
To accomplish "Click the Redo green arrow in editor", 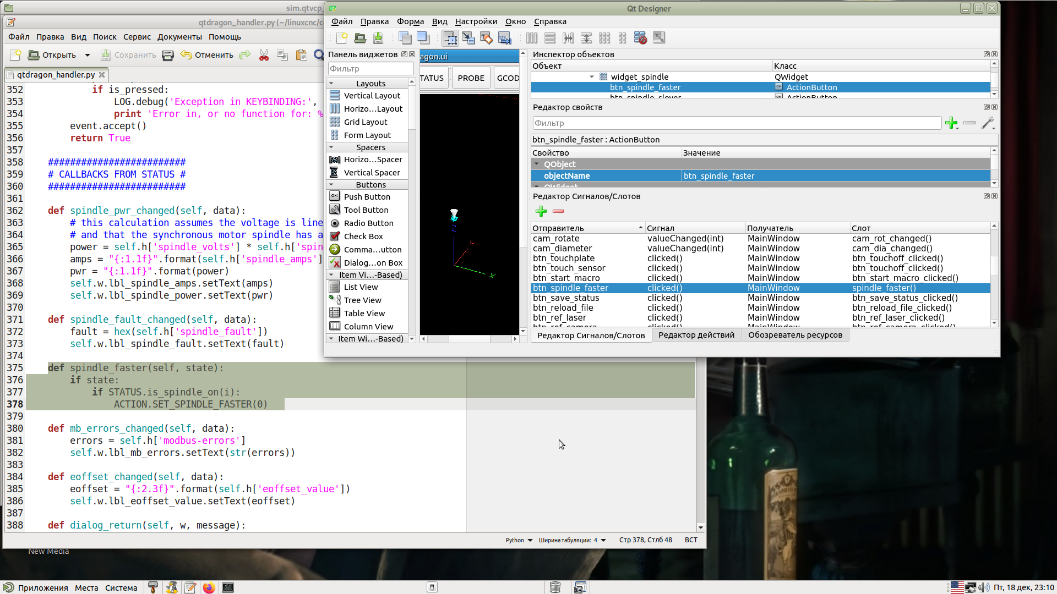I will point(245,55).
